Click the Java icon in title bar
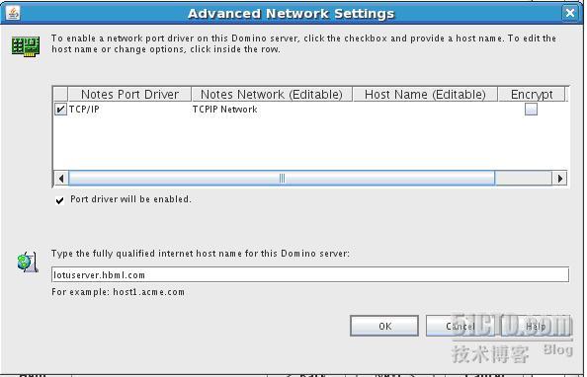 click(x=13, y=13)
